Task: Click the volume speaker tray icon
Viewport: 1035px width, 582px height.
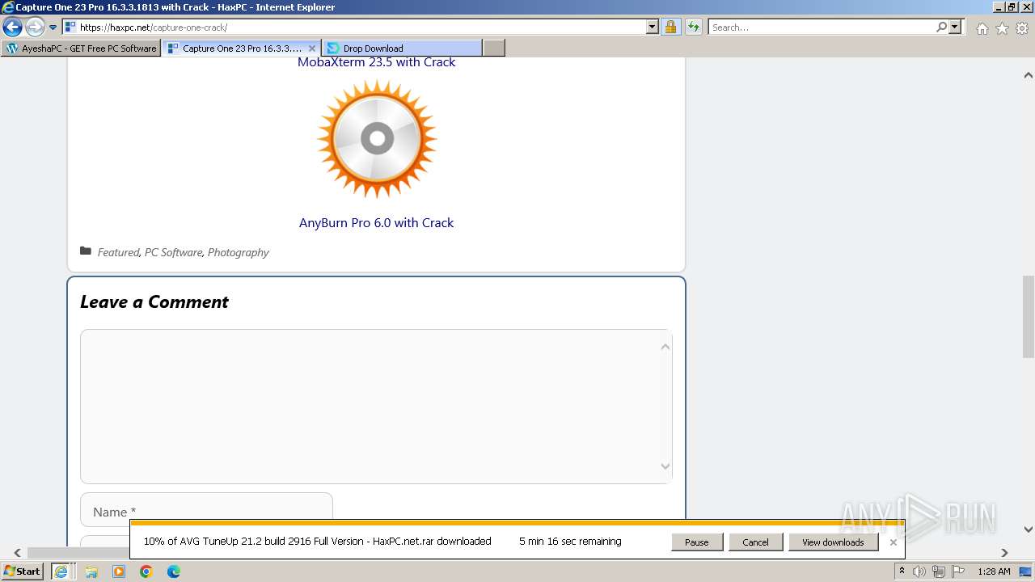Action: click(919, 571)
